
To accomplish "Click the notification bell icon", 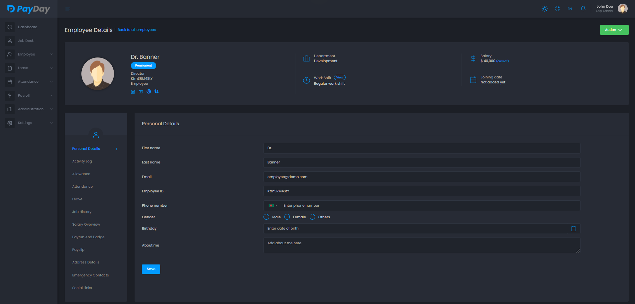I will (583, 9).
